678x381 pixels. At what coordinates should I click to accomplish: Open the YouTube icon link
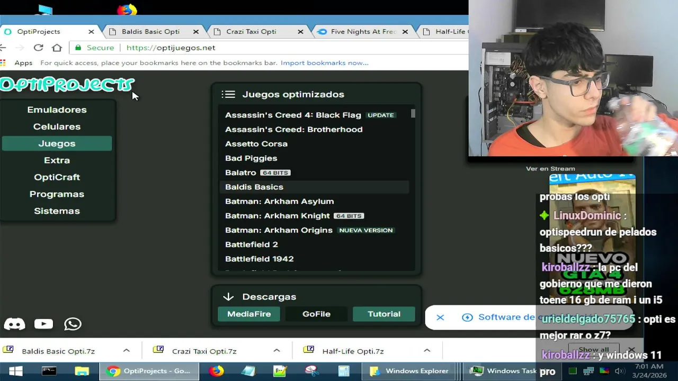tap(43, 324)
